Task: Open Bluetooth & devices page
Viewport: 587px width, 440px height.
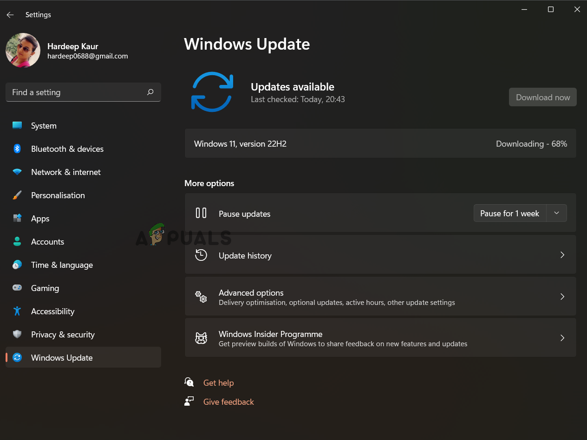Action: pyautogui.click(x=84, y=149)
